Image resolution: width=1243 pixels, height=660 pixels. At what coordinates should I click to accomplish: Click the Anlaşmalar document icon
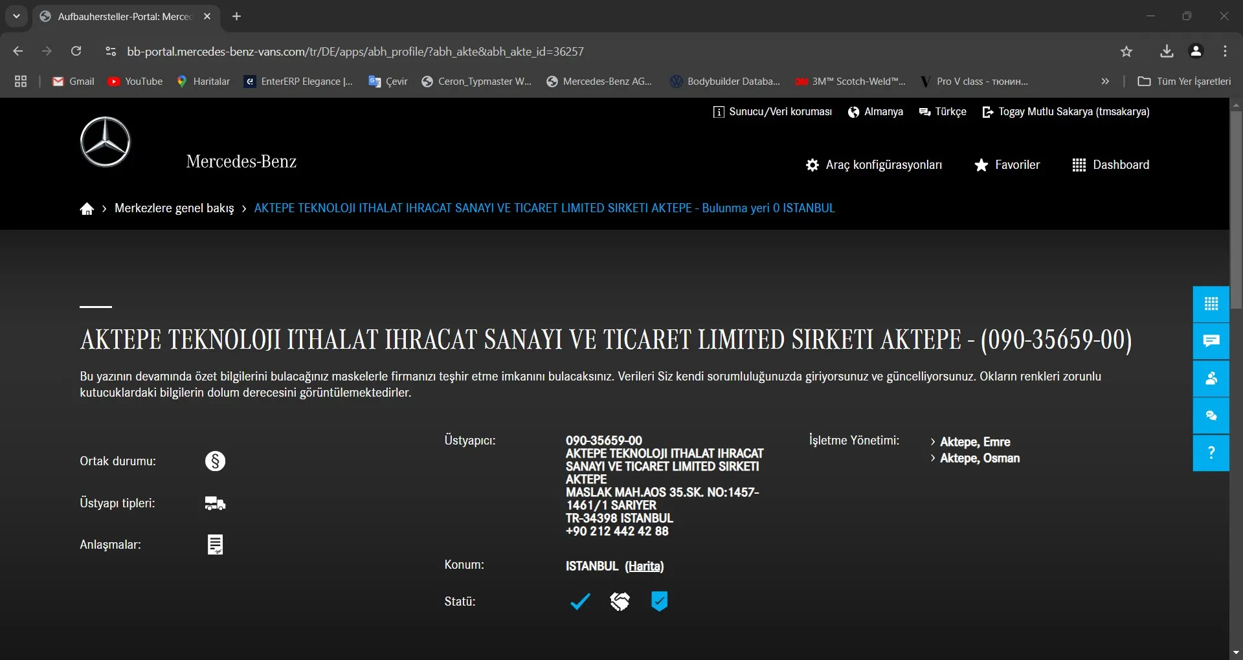click(x=215, y=545)
